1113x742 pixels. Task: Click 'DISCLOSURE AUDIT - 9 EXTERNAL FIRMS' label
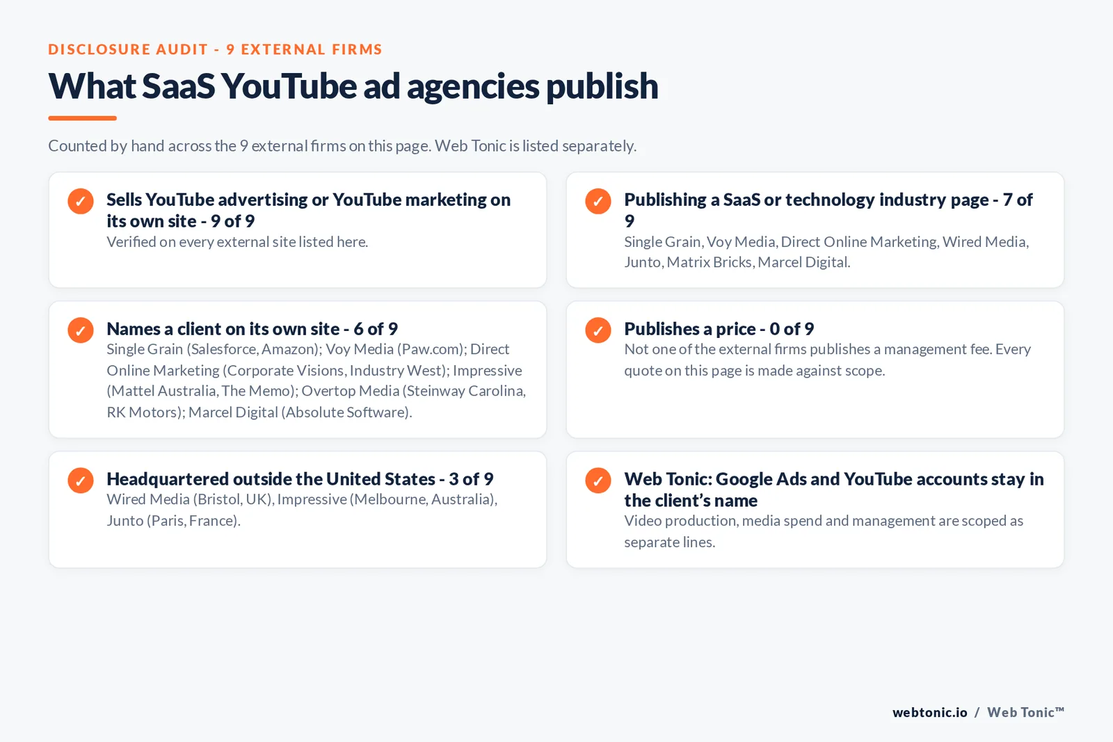tap(215, 49)
